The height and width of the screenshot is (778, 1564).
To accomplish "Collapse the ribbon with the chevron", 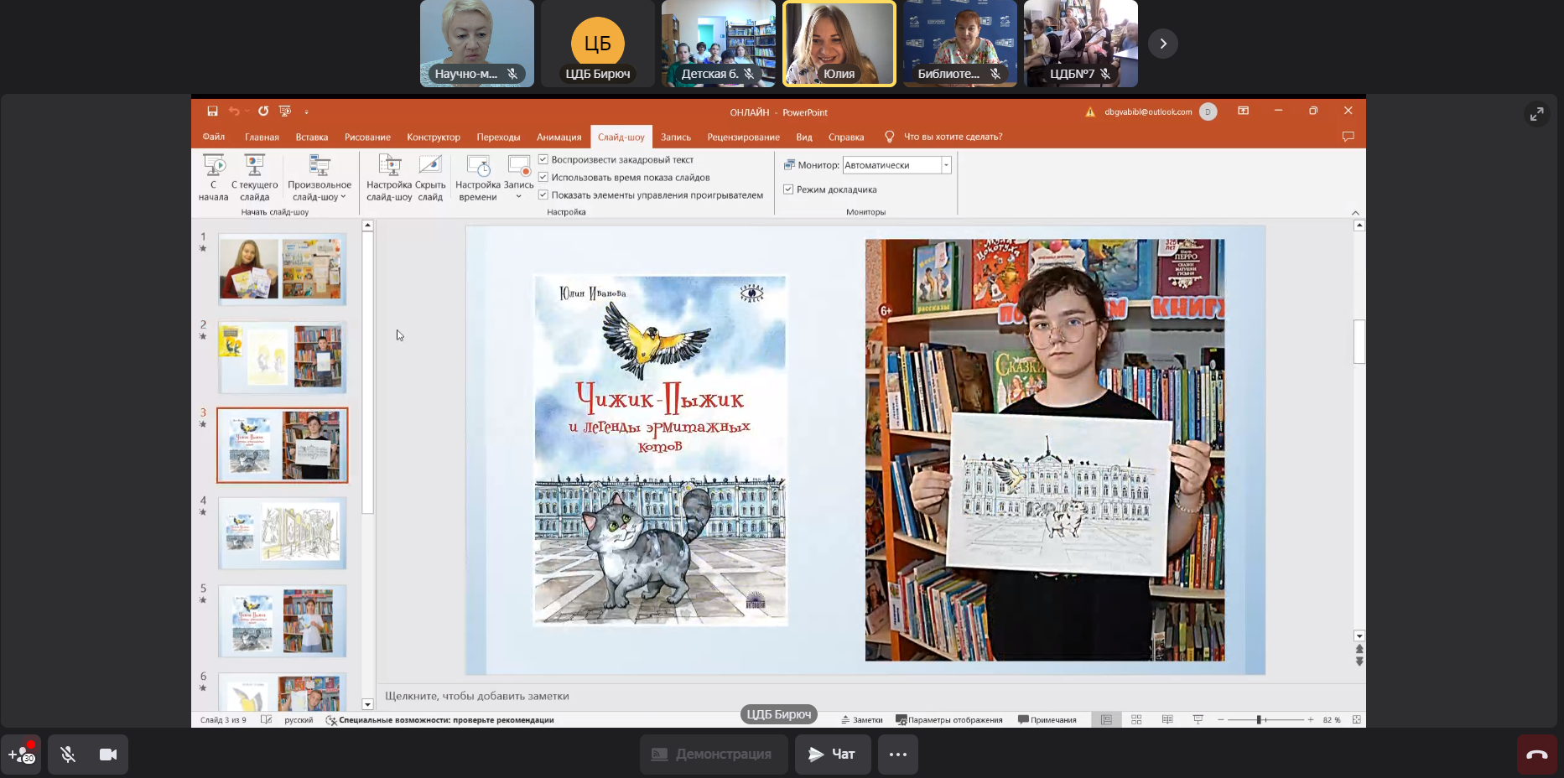I will tap(1355, 213).
